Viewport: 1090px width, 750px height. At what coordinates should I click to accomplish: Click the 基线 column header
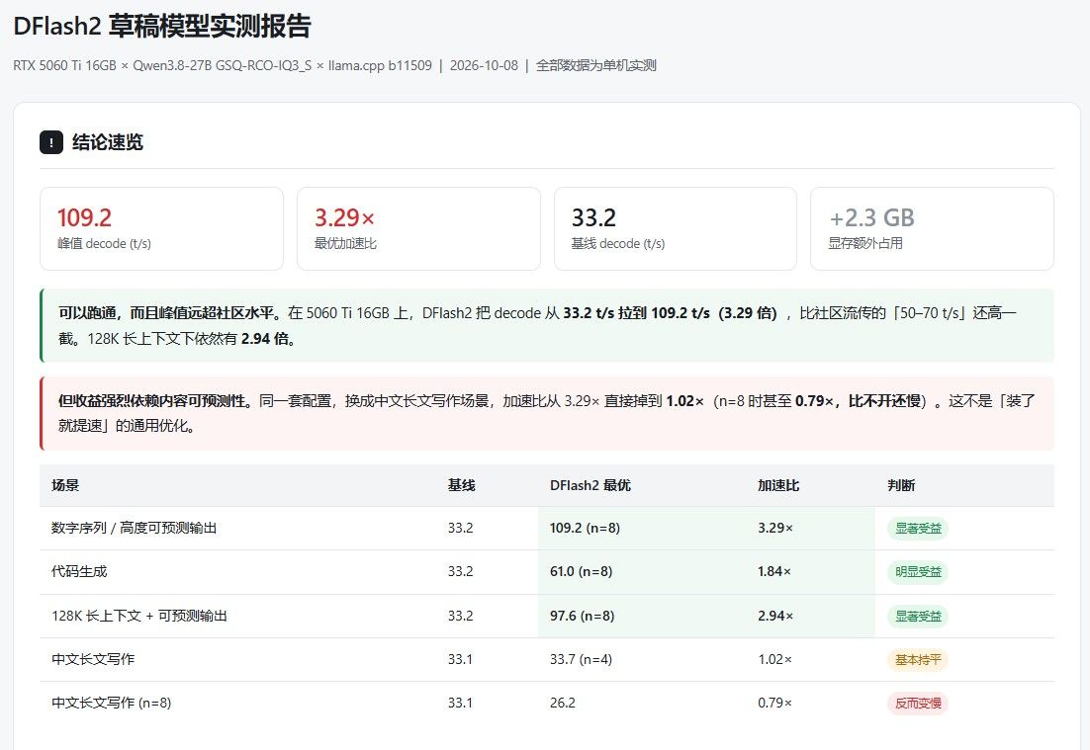(462, 485)
